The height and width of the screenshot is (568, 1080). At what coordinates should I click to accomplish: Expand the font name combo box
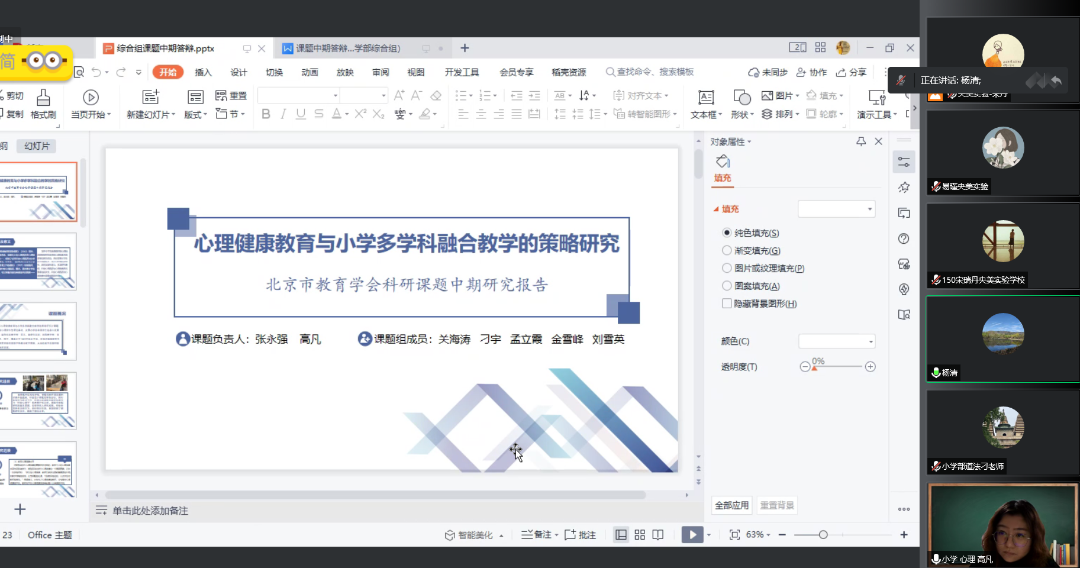(336, 95)
